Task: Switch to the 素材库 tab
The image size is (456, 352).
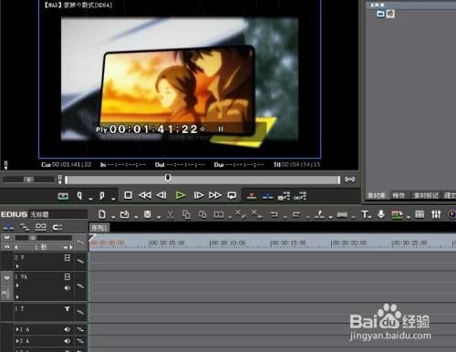Action: pos(377,195)
